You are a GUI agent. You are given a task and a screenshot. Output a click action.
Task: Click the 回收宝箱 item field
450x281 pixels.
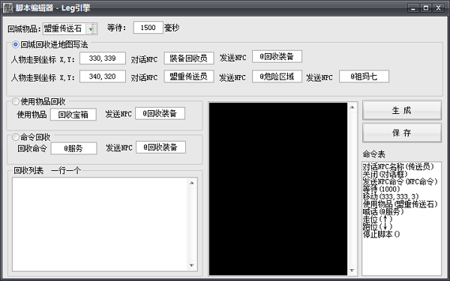[x=73, y=115]
